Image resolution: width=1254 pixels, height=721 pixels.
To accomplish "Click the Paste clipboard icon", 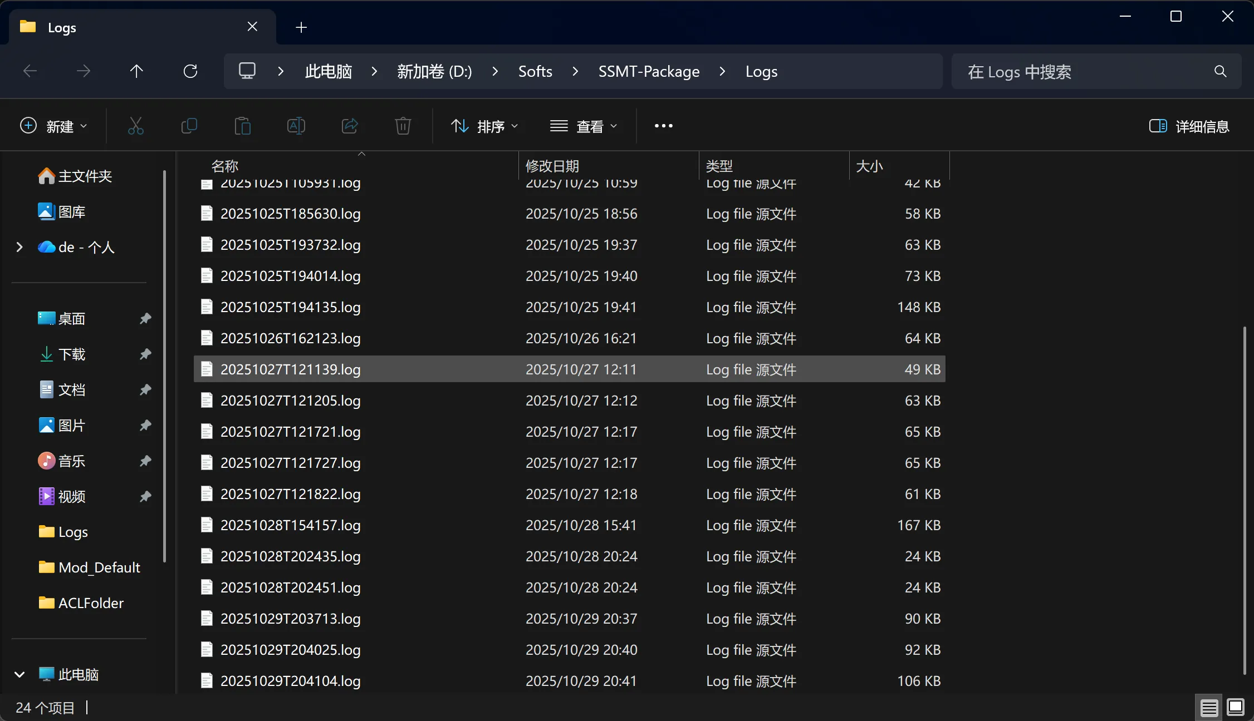I will (242, 126).
